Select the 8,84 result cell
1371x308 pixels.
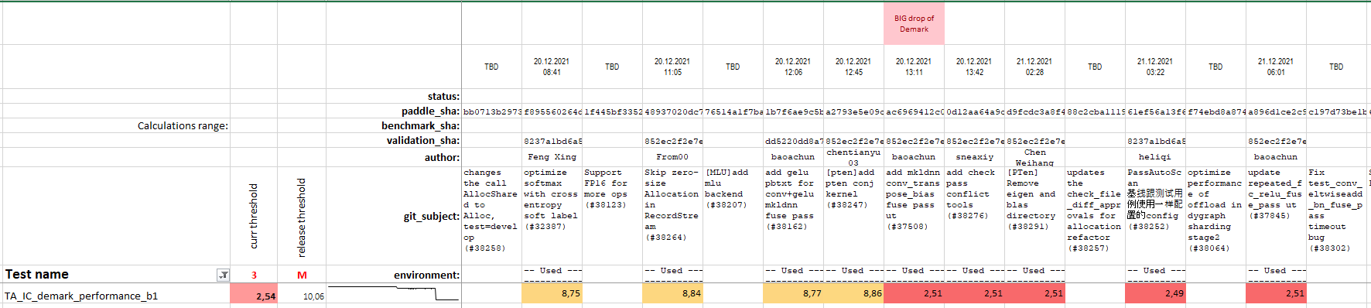tap(672, 293)
